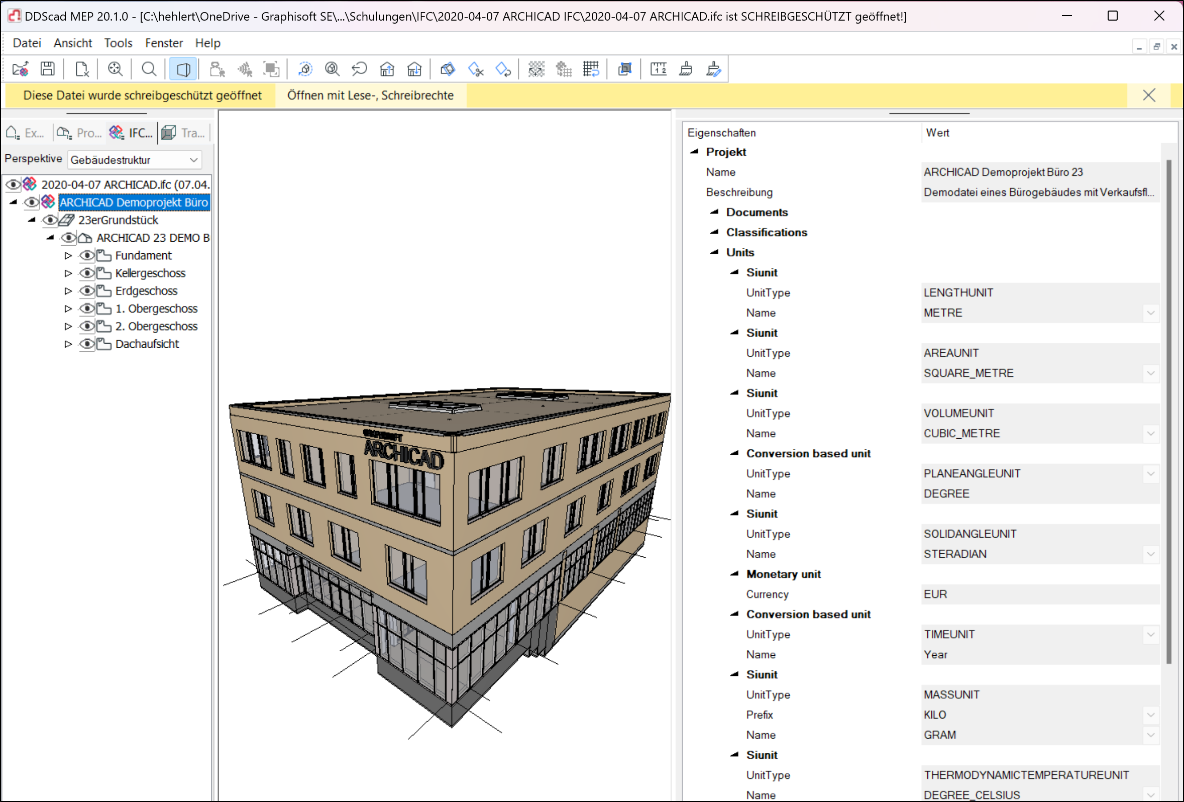This screenshot has width=1184, height=802.
Task: Click the section plane icon
Action: [448, 69]
